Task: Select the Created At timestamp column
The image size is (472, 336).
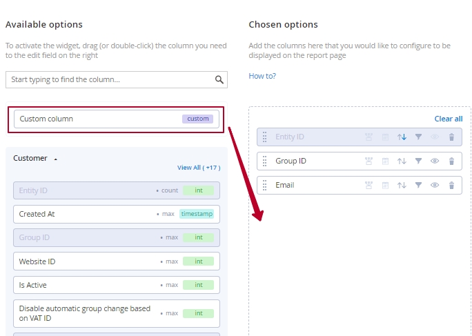Action: click(x=117, y=214)
